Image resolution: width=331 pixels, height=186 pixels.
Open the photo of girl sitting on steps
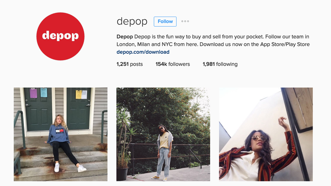[61, 134]
